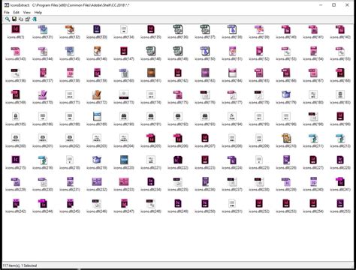Select the purple icon icons.dll(163)

[x=205, y=73]
